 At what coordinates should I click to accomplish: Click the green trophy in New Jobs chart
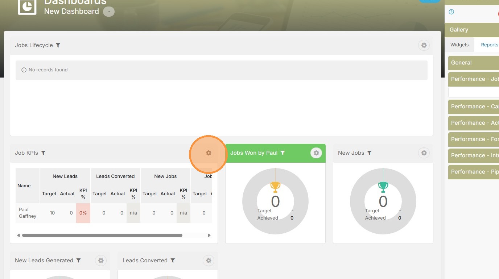(x=383, y=187)
